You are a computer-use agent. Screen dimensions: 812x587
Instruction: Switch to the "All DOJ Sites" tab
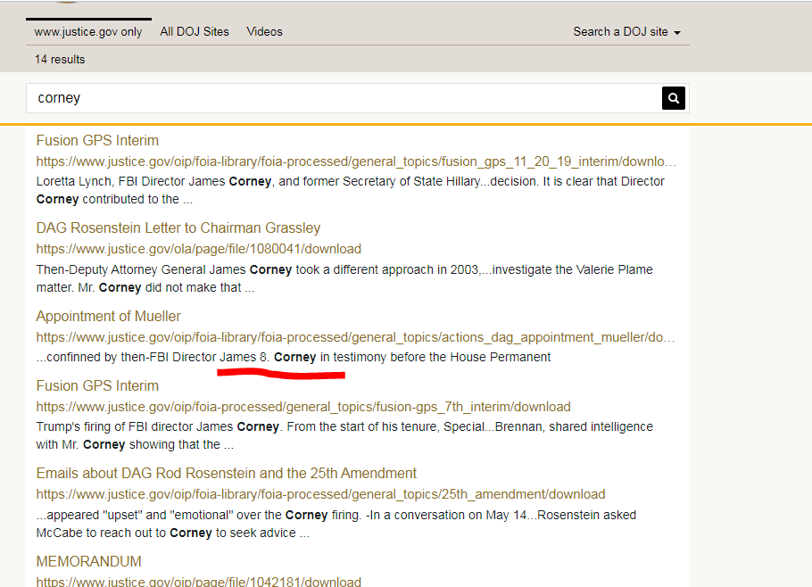click(195, 31)
